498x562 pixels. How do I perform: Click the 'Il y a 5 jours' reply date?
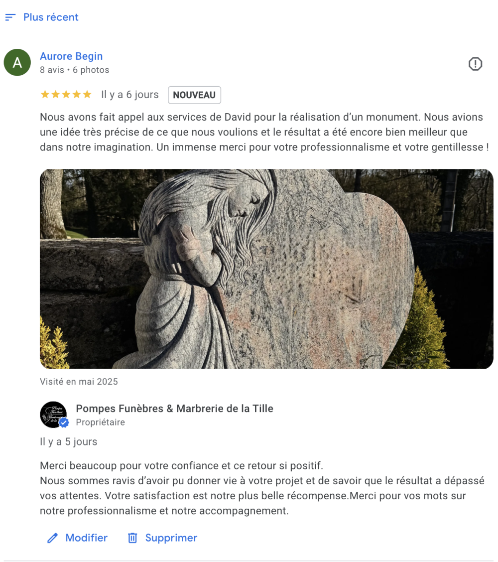coord(68,441)
